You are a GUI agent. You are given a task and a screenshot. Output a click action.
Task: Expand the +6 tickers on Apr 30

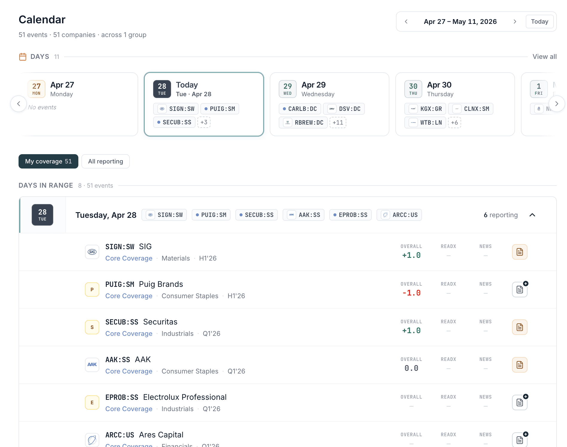tap(455, 123)
